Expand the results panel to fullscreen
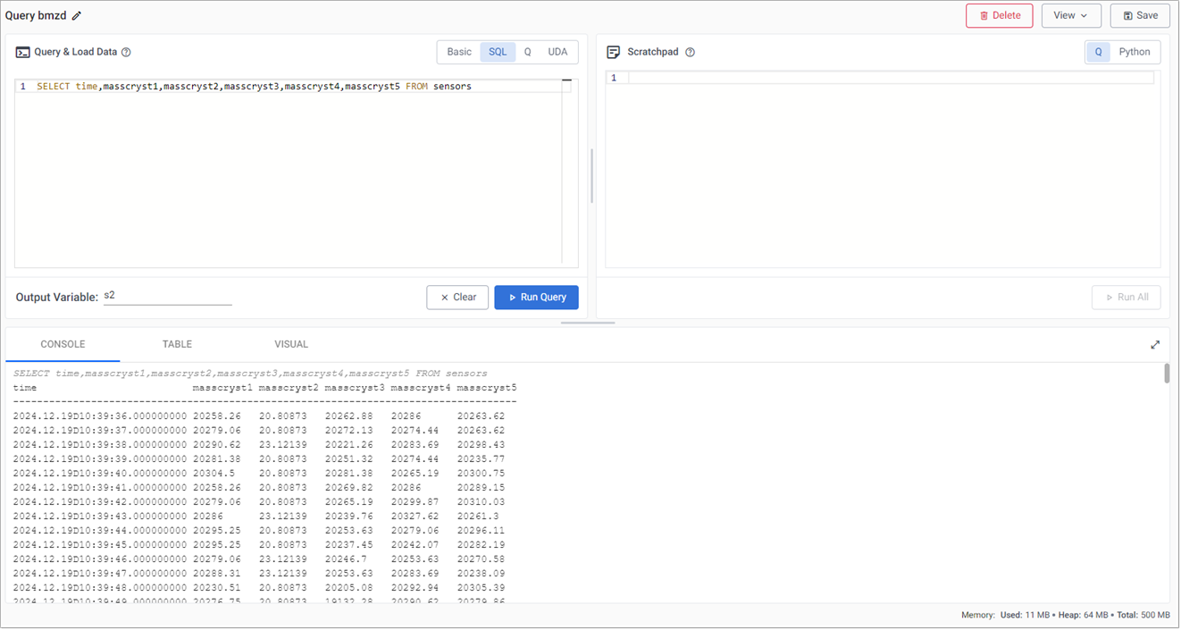 click(x=1155, y=344)
